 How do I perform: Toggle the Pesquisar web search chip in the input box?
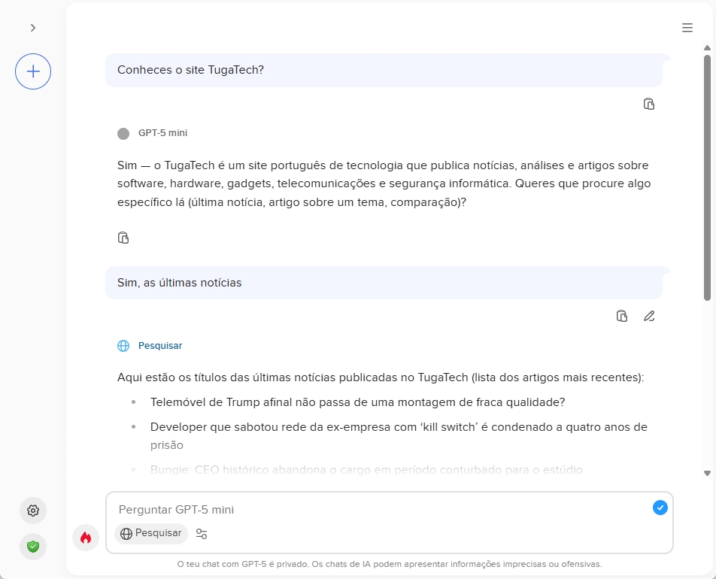point(151,533)
